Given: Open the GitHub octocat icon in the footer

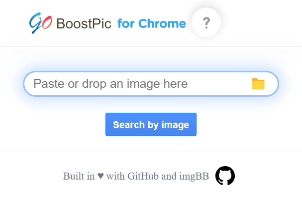Looking at the screenshot, I should 225,176.
